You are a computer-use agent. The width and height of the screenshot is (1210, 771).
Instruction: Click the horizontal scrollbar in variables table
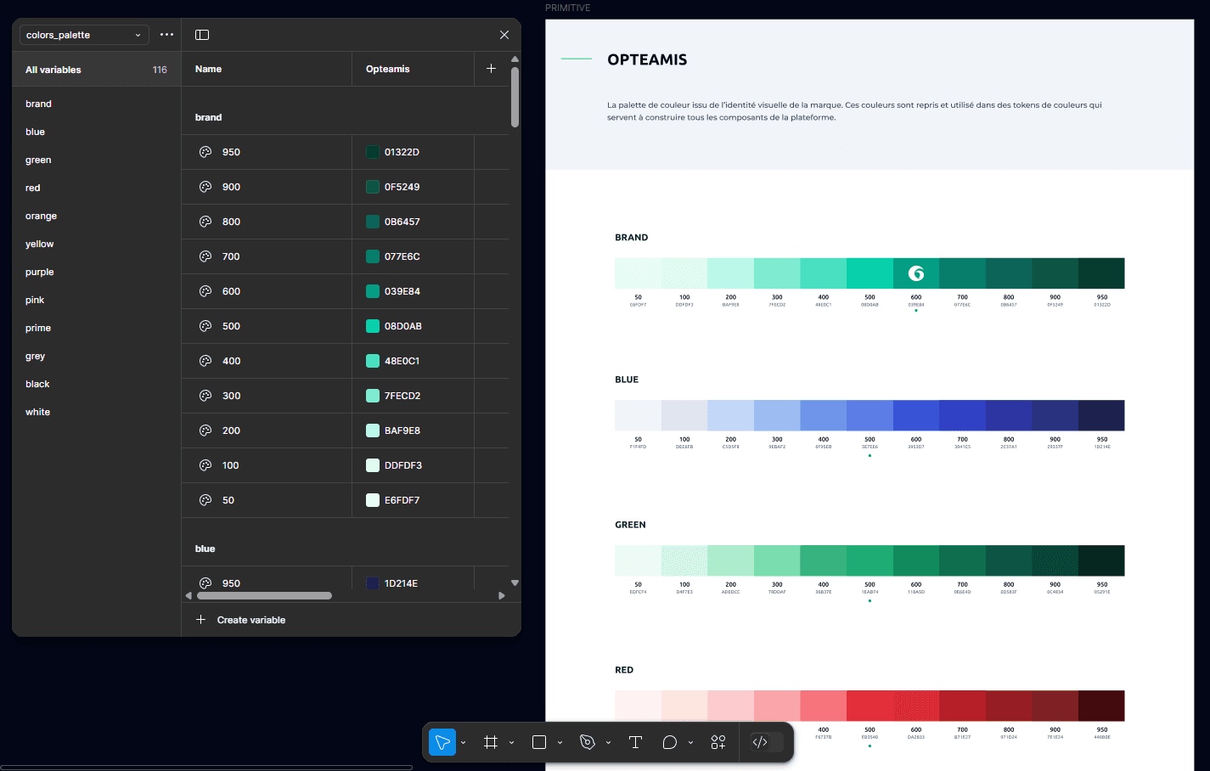point(264,596)
